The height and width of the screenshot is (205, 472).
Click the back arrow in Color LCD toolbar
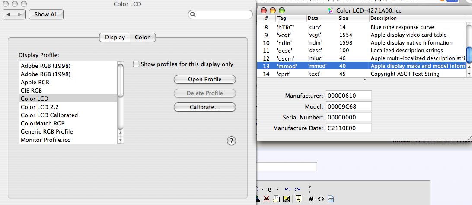(9, 14)
